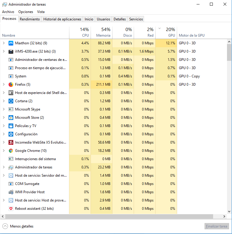Image resolution: width=232 pixels, height=234 pixels.
Task: Click the Microsoft Store icon
Action: pyautogui.click(x=11, y=118)
